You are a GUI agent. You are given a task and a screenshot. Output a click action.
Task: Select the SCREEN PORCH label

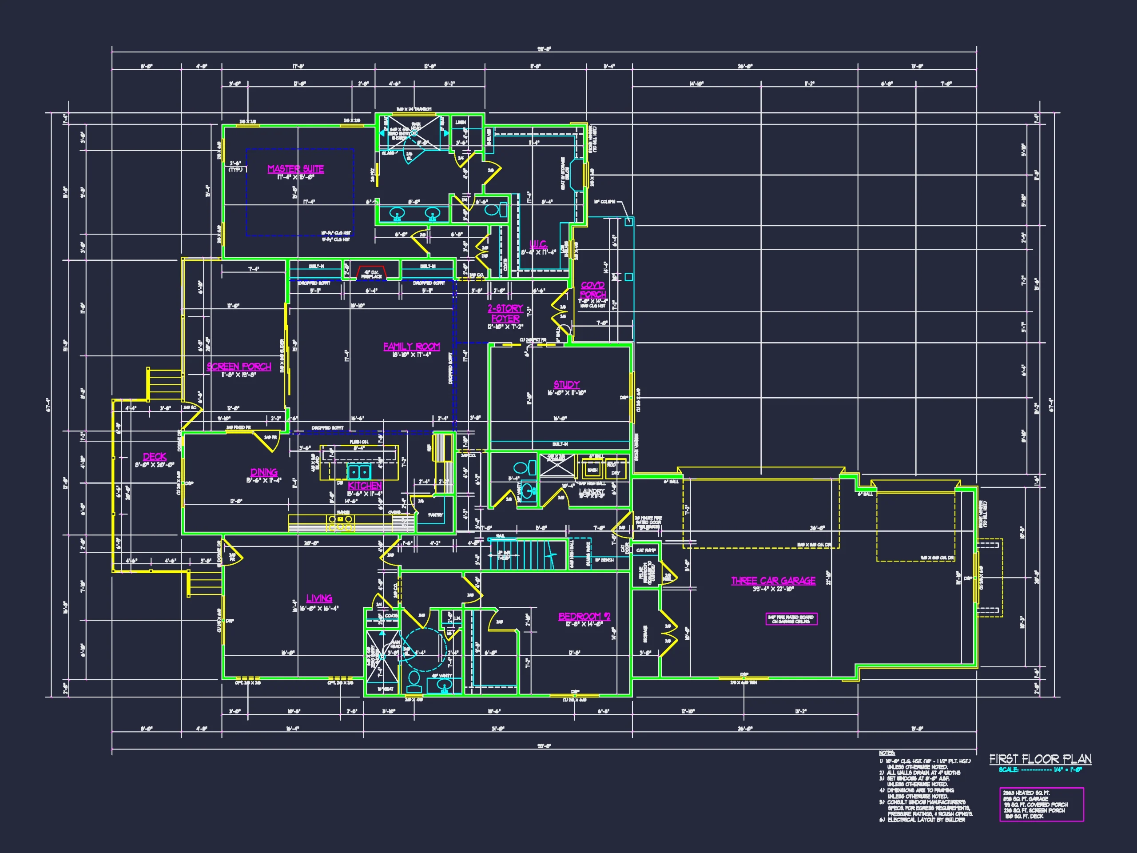[x=239, y=367]
